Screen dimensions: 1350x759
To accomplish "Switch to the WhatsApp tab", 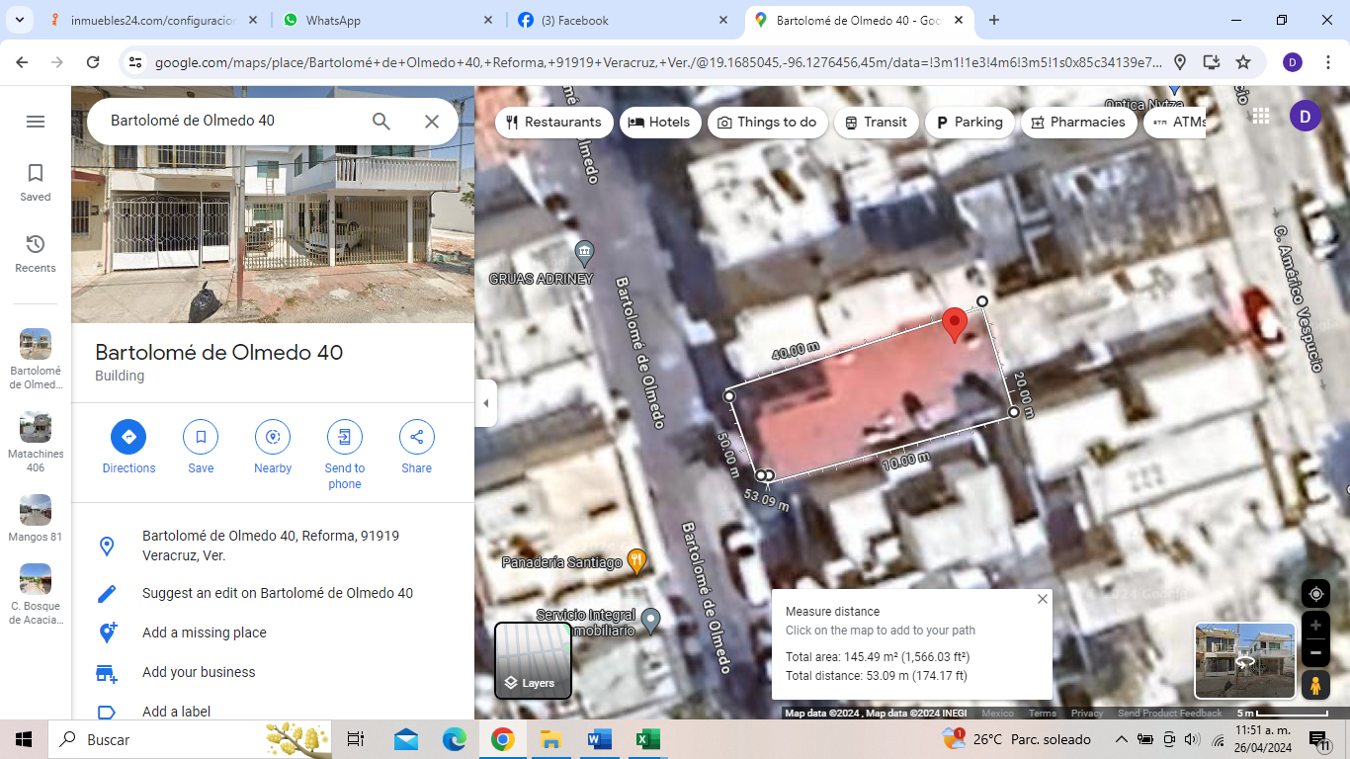I will [387, 20].
